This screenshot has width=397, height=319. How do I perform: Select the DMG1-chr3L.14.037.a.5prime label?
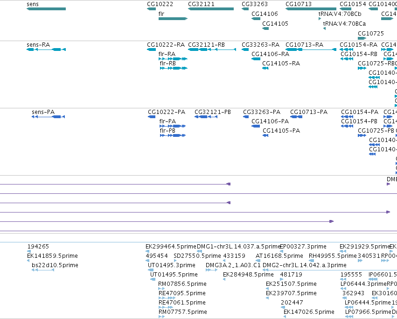239,247
